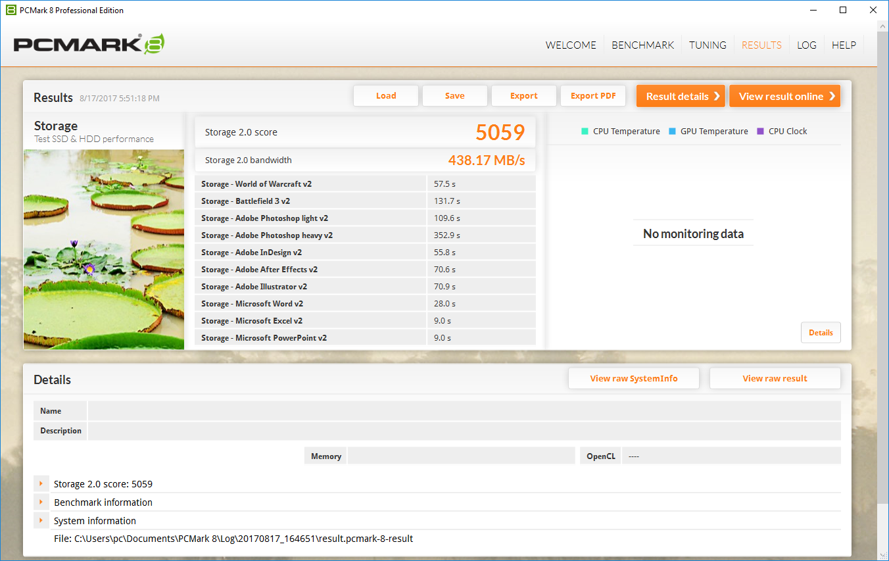
Task: Click the Name input field
Action: (464, 410)
